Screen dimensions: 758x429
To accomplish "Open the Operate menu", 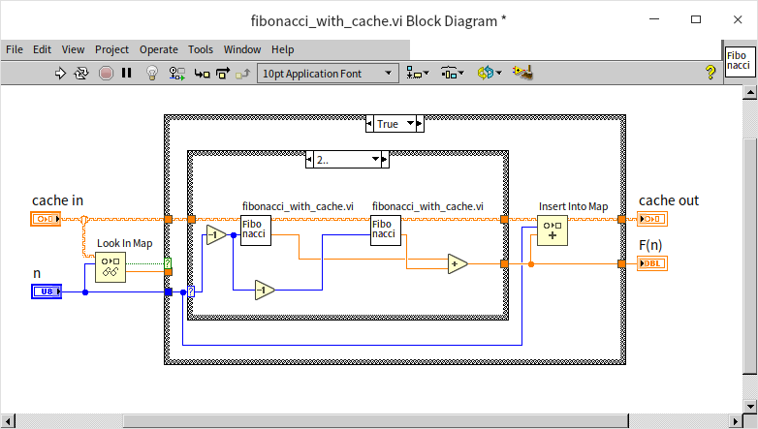I will pyautogui.click(x=158, y=49).
